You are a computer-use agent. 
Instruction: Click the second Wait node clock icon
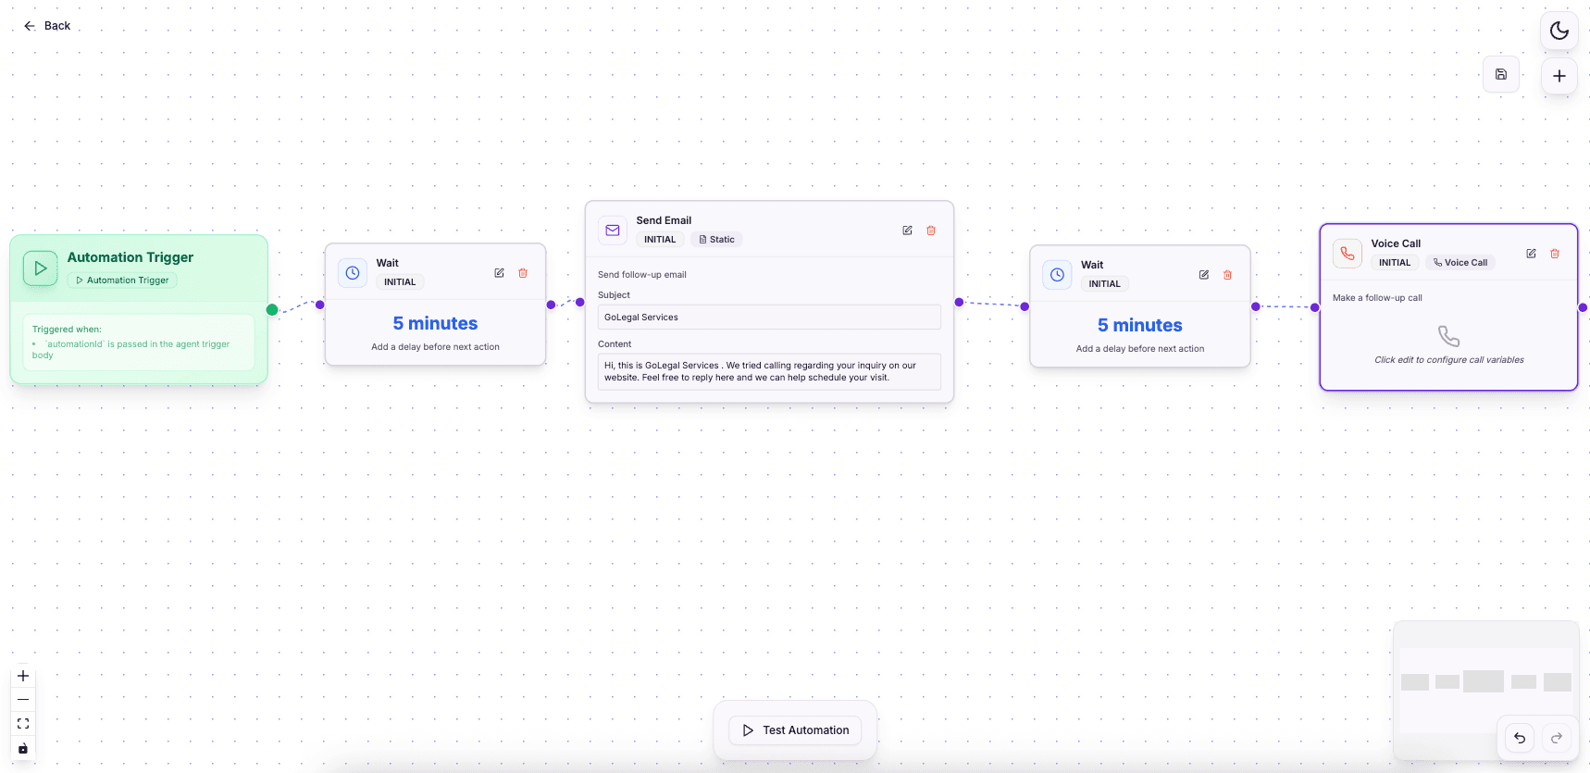pos(1057,275)
